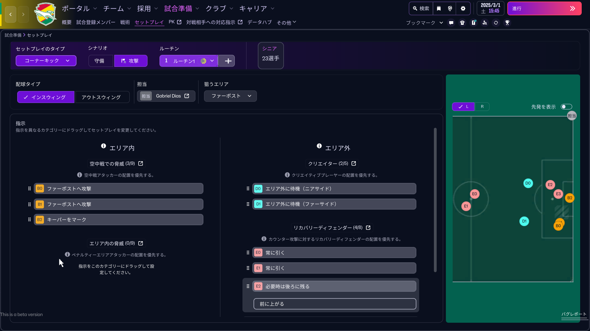
Task: Open Gabriel Dias taker selector
Action: coord(166,96)
